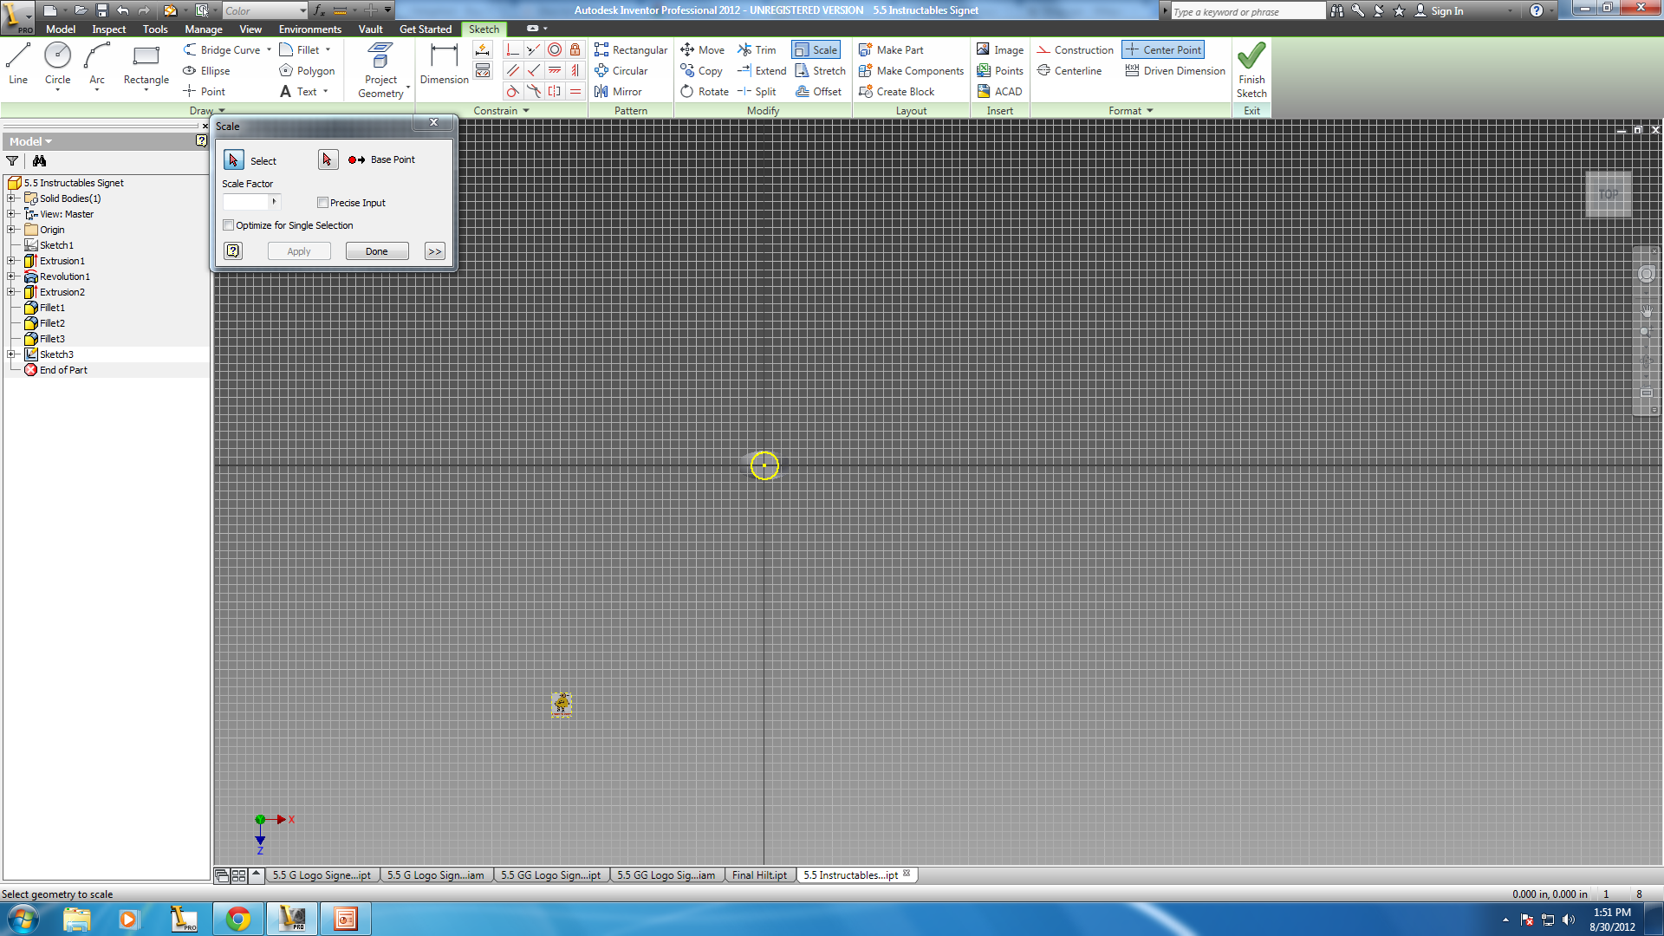Open the Manage ribbon tab
The width and height of the screenshot is (1664, 936).
coord(203,29)
